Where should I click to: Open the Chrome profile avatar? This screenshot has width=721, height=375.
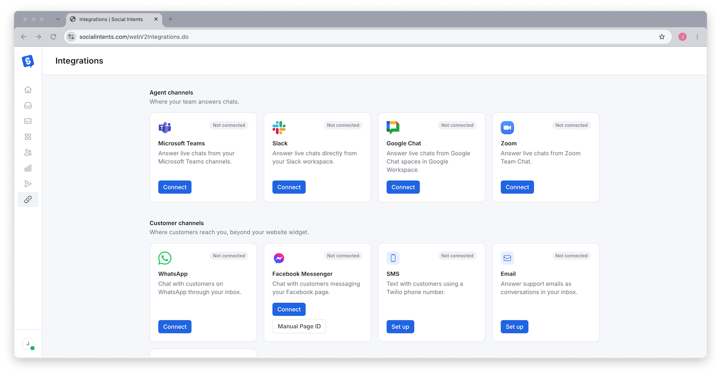[682, 36]
